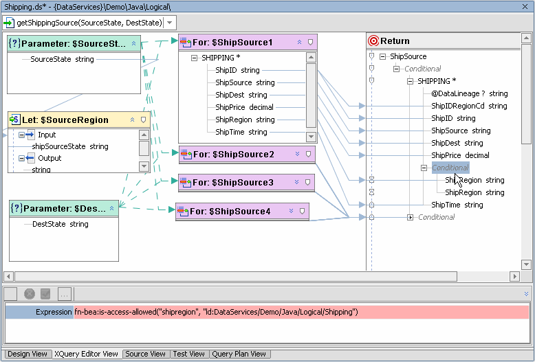
Task: Click the Let: $SourceRegion node icon
Action: point(14,120)
